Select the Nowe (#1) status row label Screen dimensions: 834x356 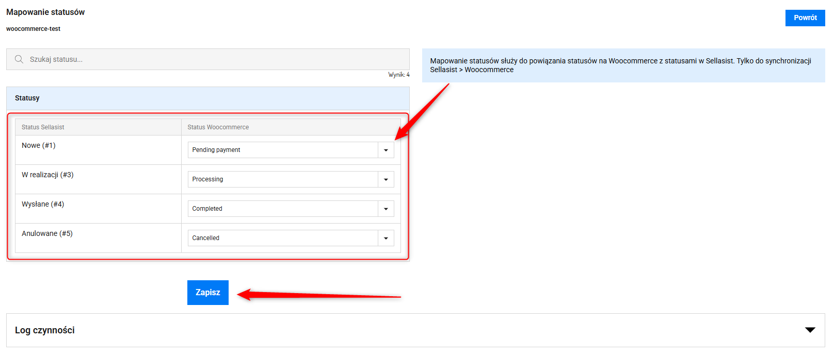tap(39, 145)
